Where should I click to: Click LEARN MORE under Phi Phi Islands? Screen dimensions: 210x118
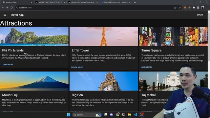point(7,65)
